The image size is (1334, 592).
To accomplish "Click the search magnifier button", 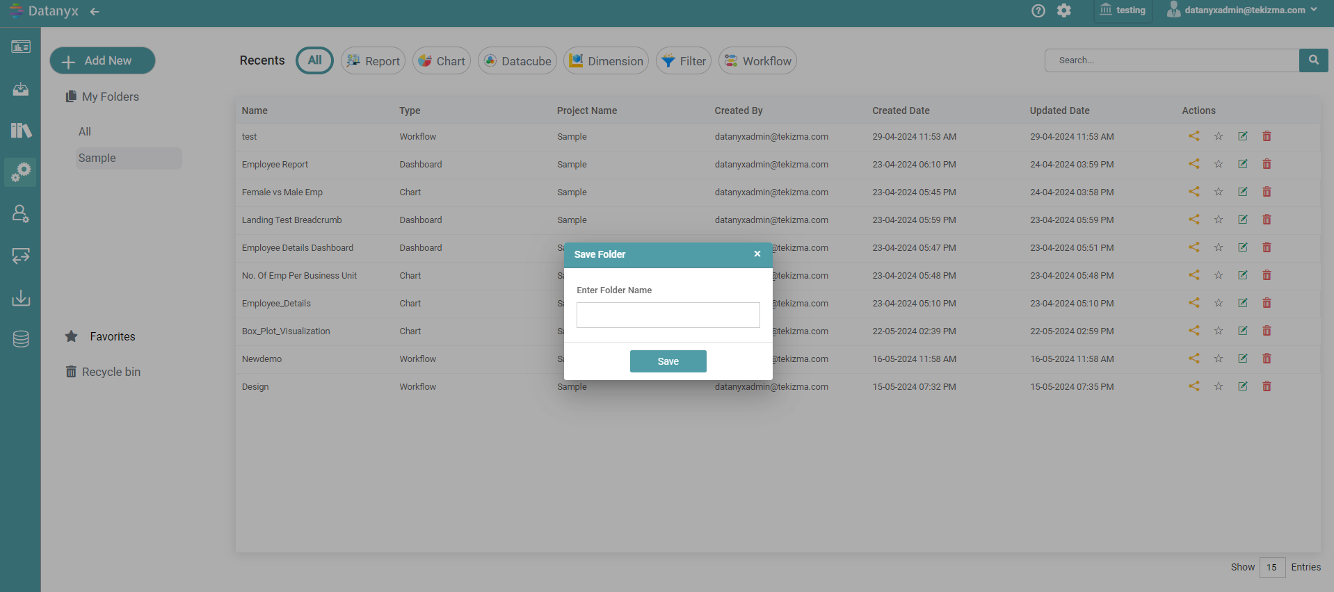I will point(1313,60).
